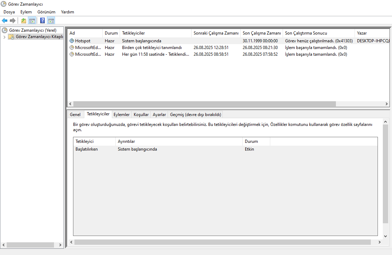
Task: Click the 30.11.1999 00:00:00 last run cell
Action: pos(260,41)
